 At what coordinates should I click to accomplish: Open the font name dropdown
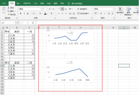(x=41, y=9)
